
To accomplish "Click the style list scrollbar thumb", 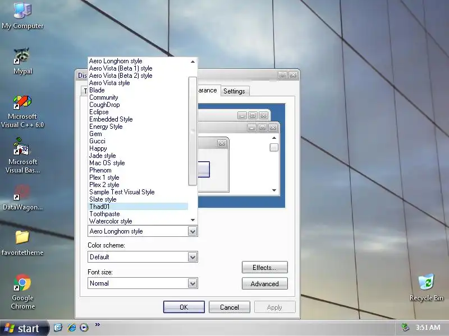I will [193, 131].
